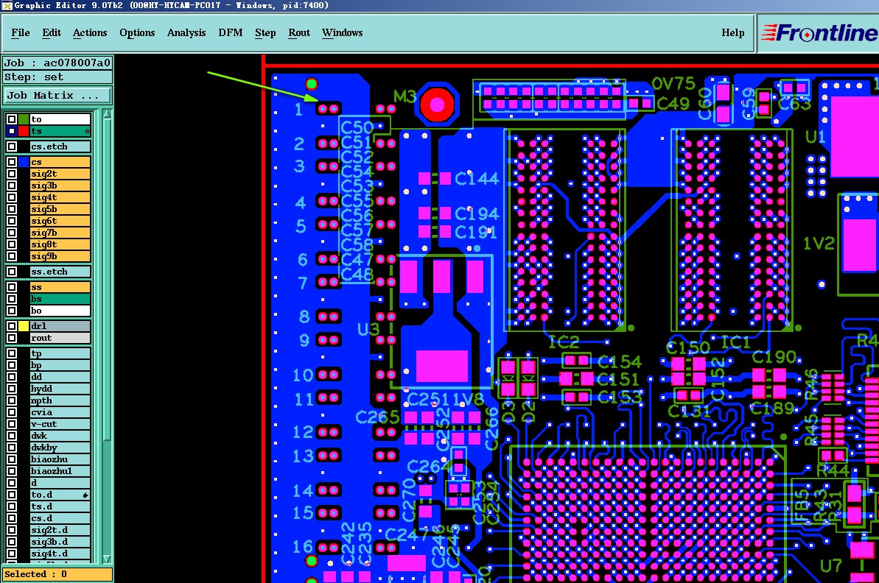Select the 'ss' layer name
The image size is (879, 583).
60,287
